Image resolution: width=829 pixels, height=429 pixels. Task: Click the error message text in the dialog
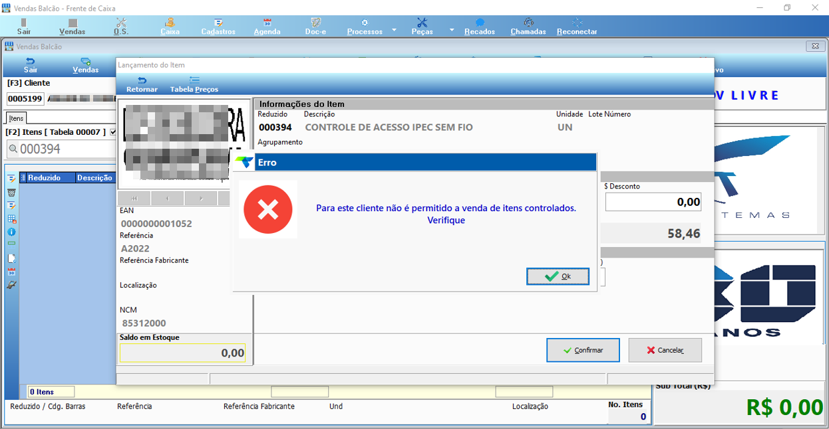click(x=446, y=214)
